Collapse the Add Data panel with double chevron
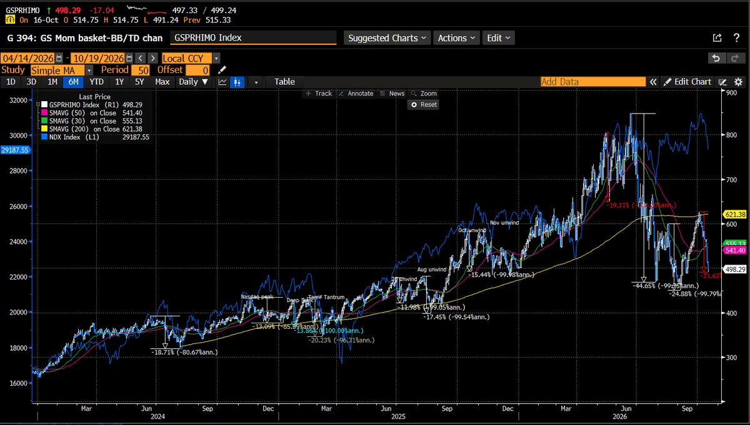750x425 pixels. coord(653,82)
